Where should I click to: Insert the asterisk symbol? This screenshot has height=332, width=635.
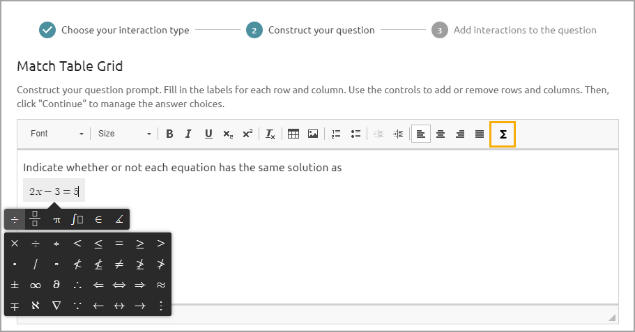56,243
